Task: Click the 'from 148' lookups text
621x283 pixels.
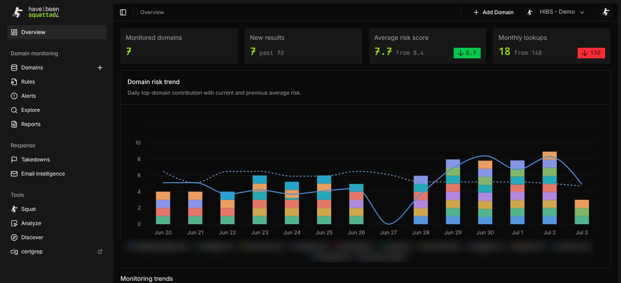Action: click(x=528, y=53)
